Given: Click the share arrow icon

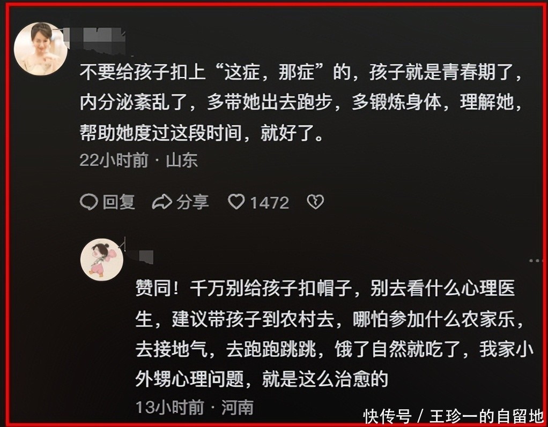Looking at the screenshot, I should pyautogui.click(x=162, y=202).
